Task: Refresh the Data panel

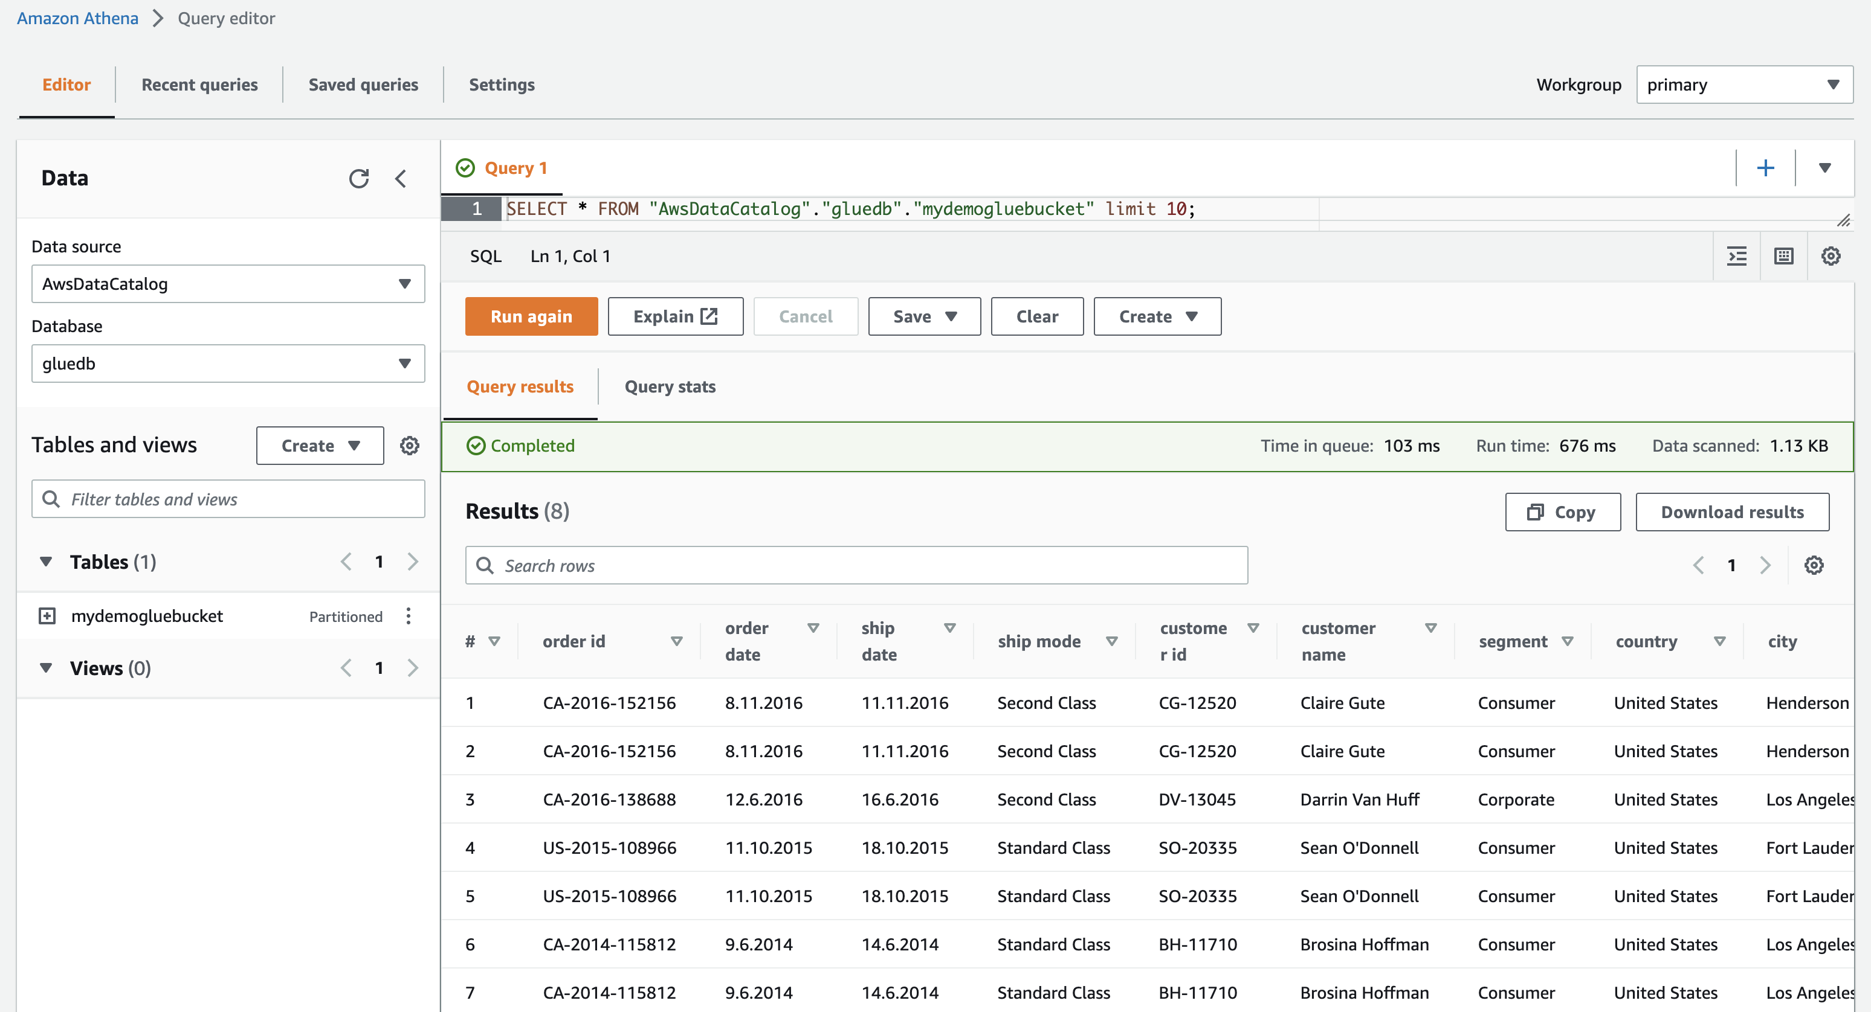Action: [359, 179]
